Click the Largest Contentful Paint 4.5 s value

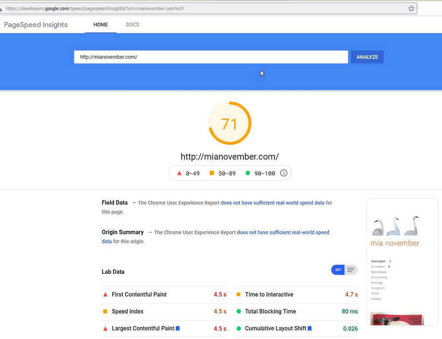220,329
